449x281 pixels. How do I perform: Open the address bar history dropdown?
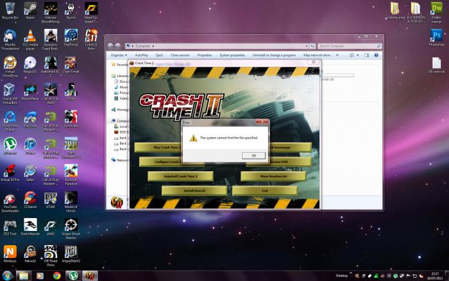[306, 46]
